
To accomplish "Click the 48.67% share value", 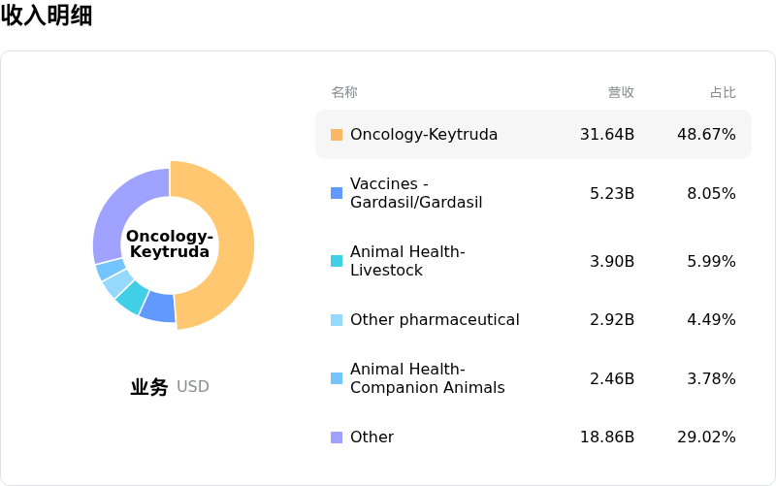I will pos(706,135).
